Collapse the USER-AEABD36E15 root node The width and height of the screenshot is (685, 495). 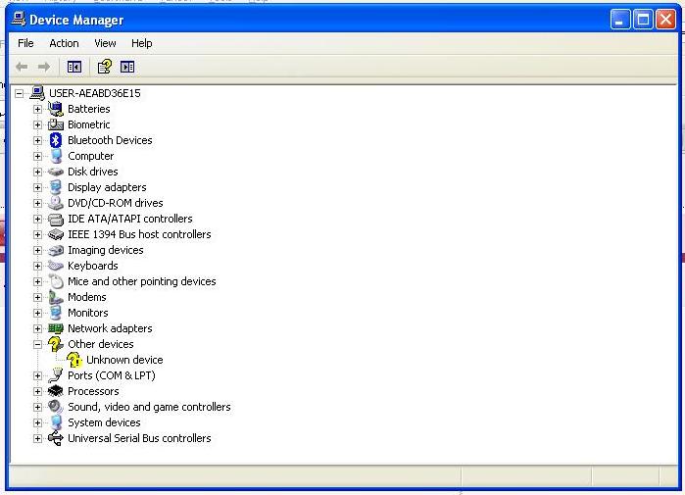(19, 93)
